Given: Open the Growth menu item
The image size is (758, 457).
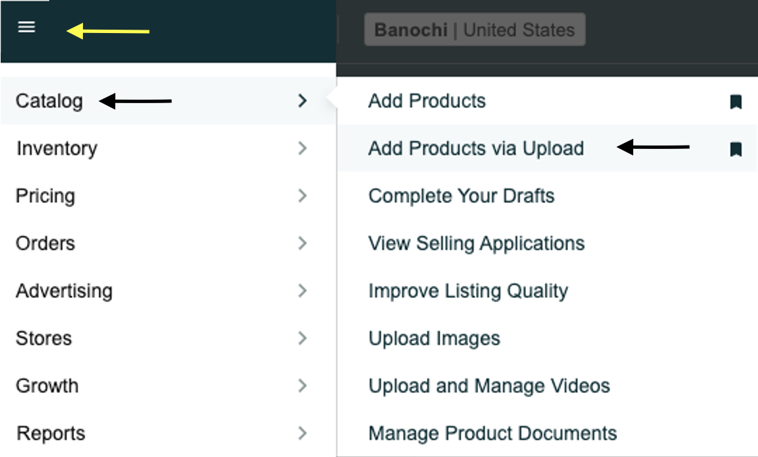Looking at the screenshot, I should pyautogui.click(x=168, y=386).
